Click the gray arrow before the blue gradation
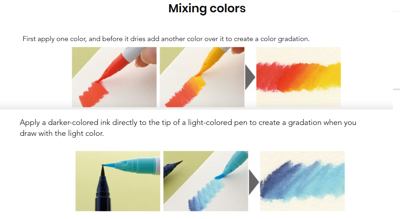The image size is (400, 219). (x=254, y=182)
